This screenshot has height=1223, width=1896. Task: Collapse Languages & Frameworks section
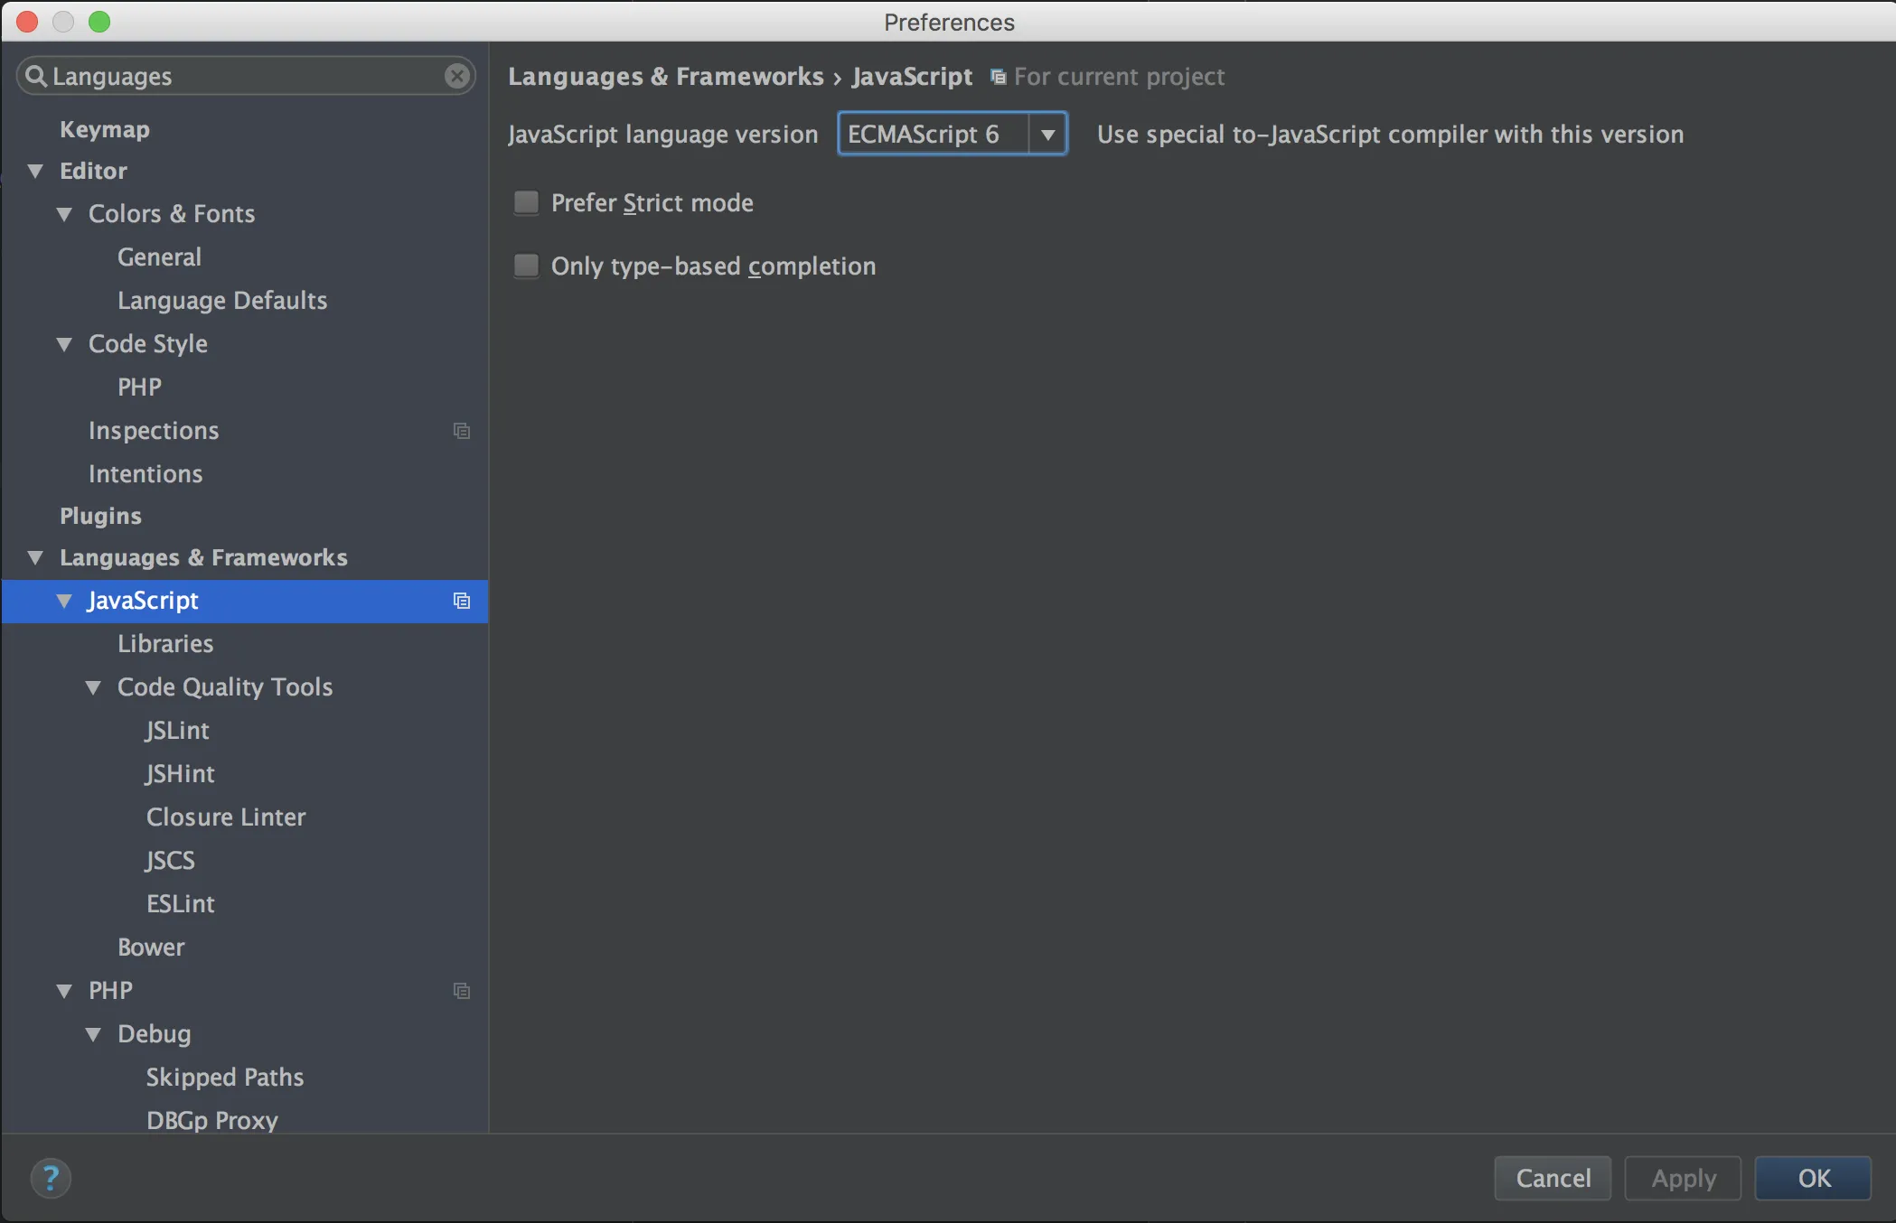point(35,557)
